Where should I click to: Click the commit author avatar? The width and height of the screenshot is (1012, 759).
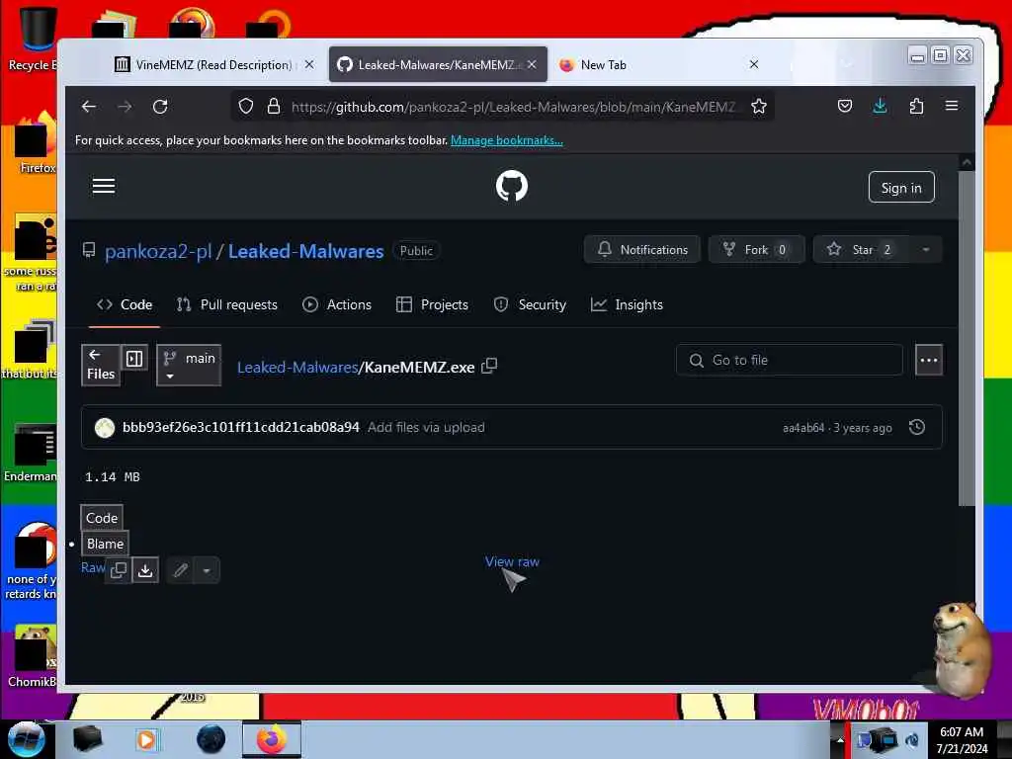(x=105, y=427)
